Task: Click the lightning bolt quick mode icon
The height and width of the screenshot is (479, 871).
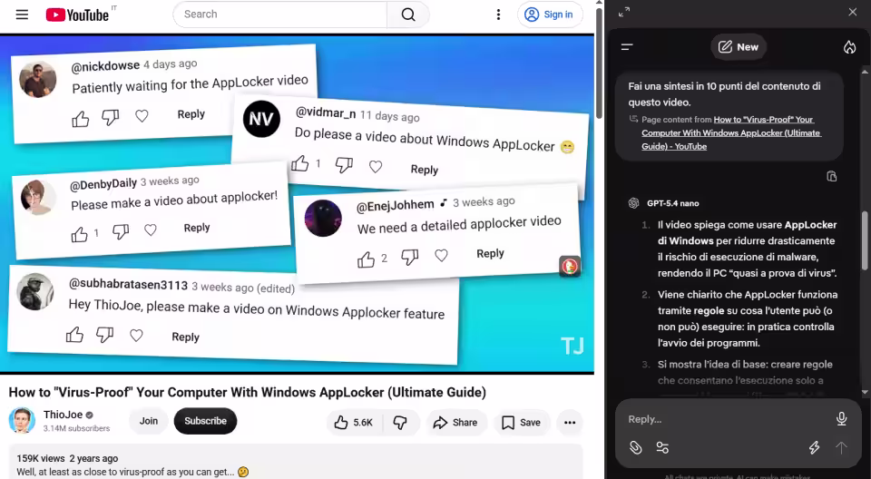Action: coord(815,448)
